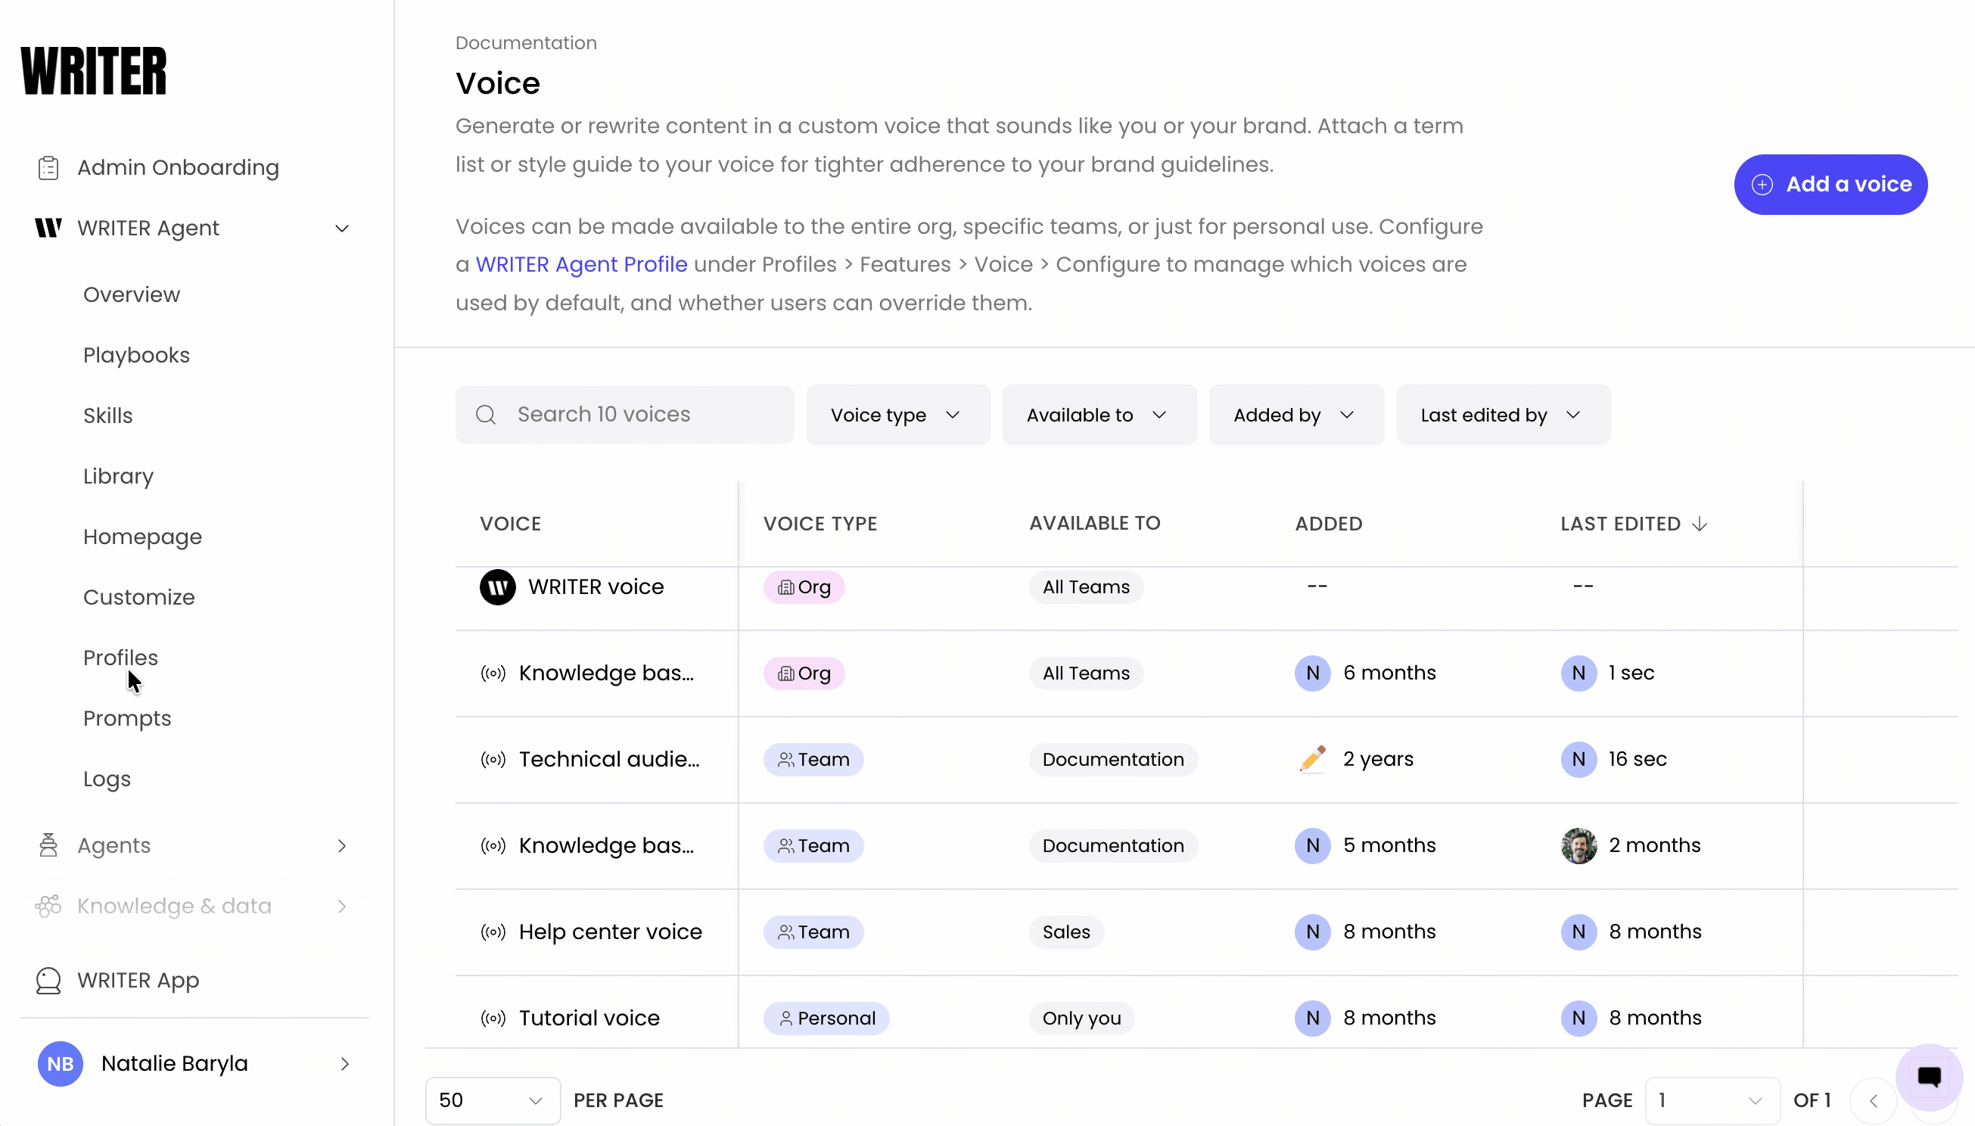The height and width of the screenshot is (1126, 1975).
Task: Click the Add a voice button
Action: tap(1830, 184)
